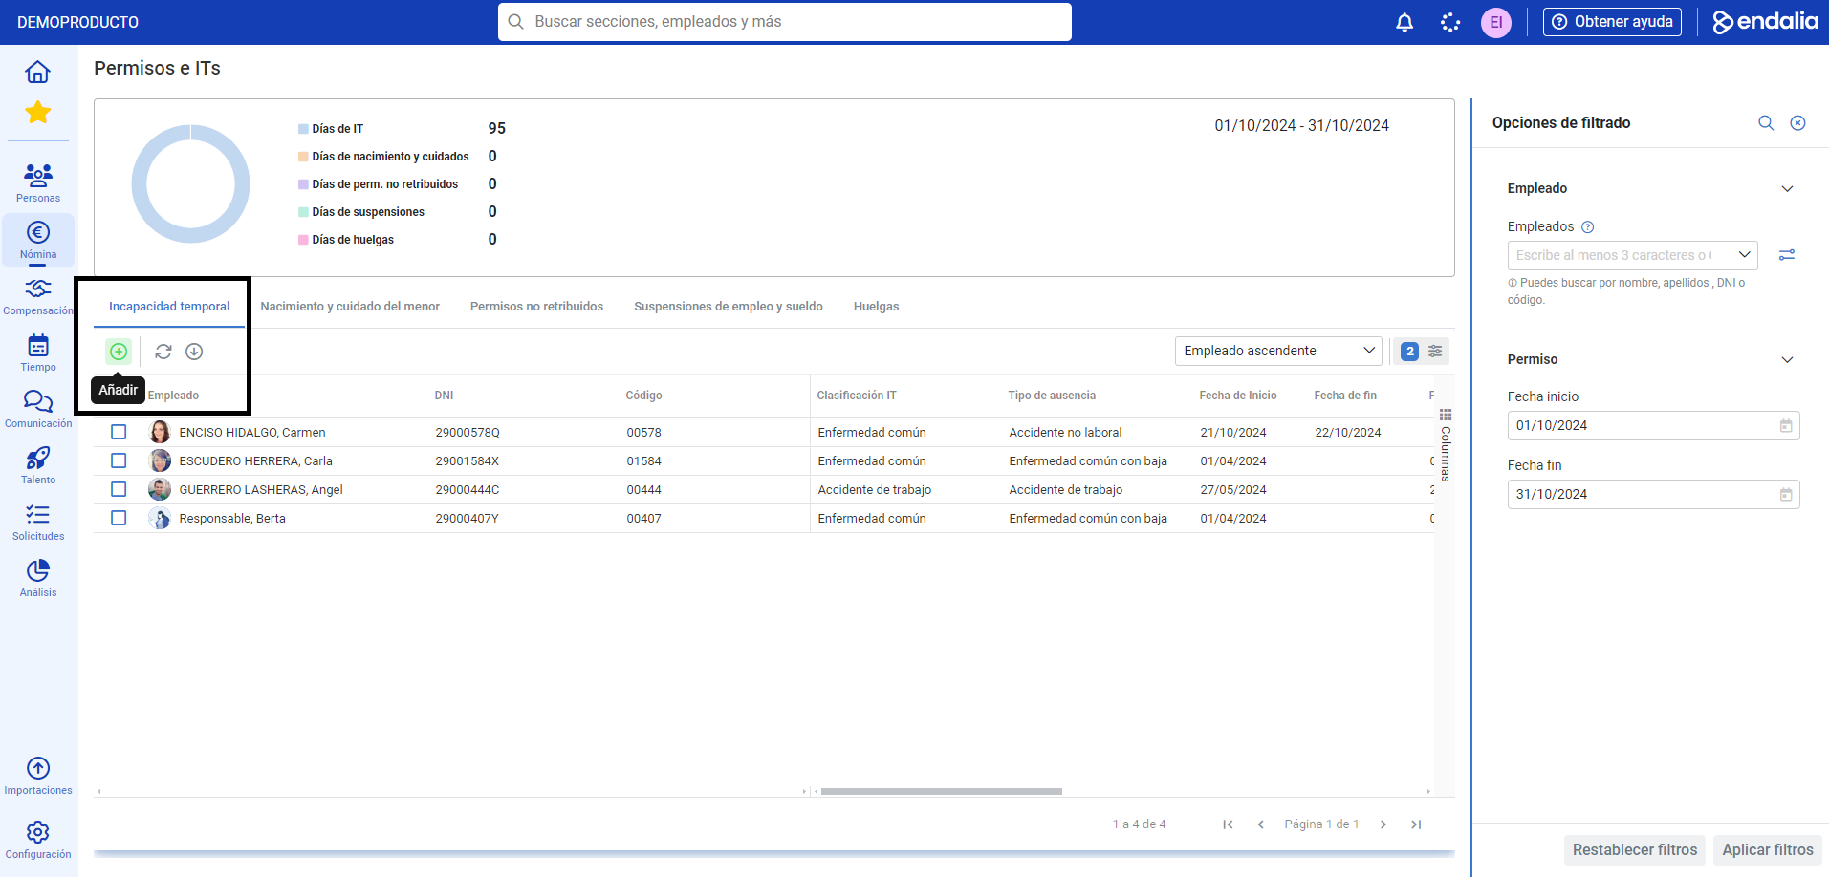This screenshot has width=1829, height=877.
Task: Go to the Home icon in sidebar
Action: (x=38, y=73)
